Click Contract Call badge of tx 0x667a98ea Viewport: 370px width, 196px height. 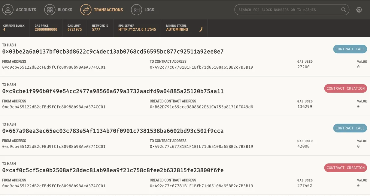pyautogui.click(x=350, y=128)
